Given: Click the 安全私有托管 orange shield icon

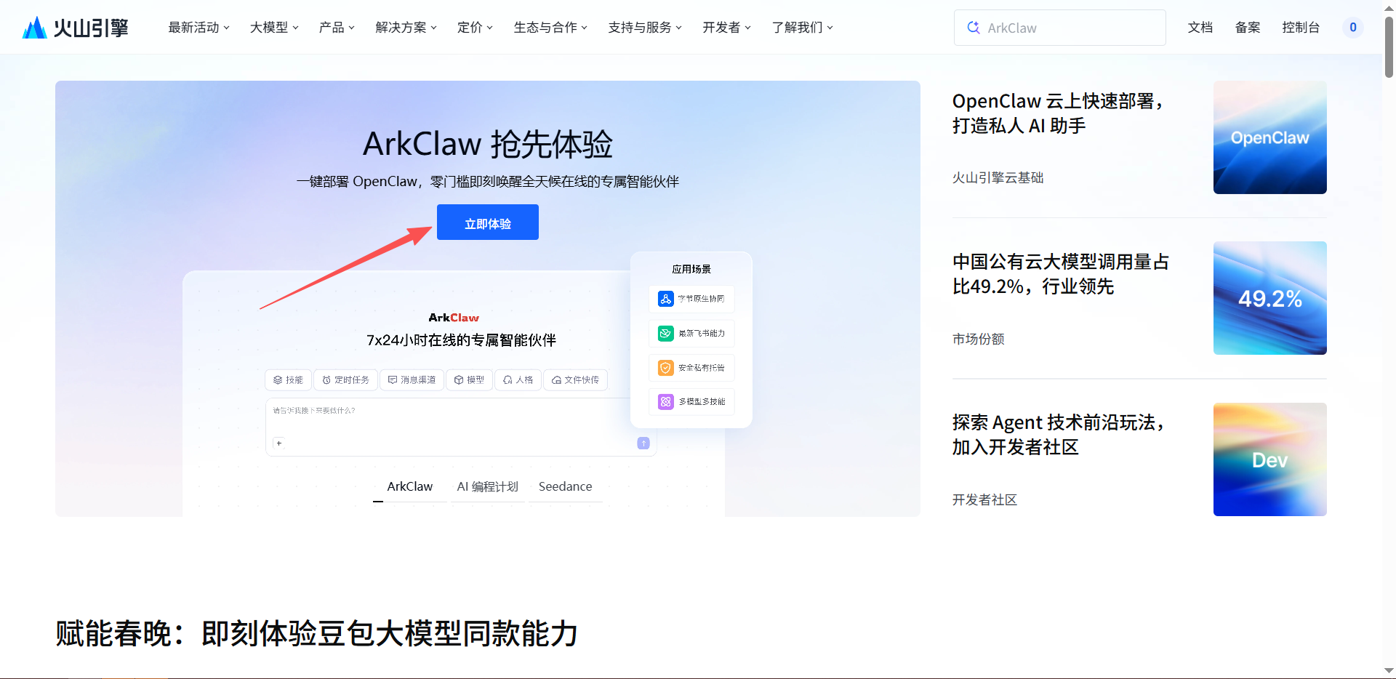Looking at the screenshot, I should [665, 368].
